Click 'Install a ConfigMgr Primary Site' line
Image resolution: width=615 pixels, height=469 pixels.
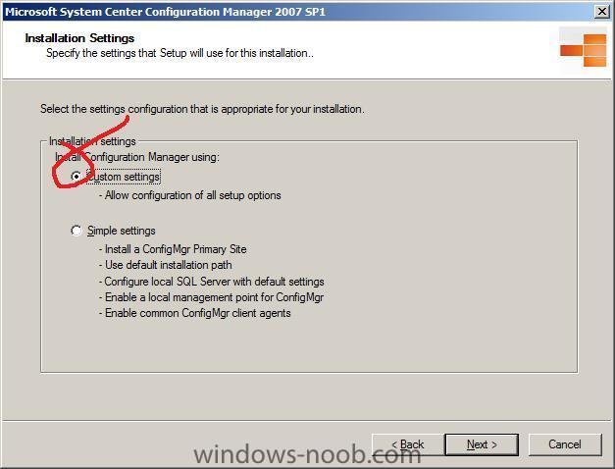tap(173, 249)
